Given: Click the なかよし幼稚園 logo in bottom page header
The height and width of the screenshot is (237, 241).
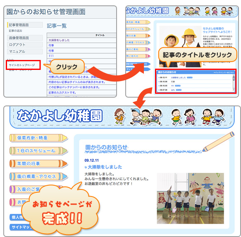Looking at the screenshot, I should 60,116.
